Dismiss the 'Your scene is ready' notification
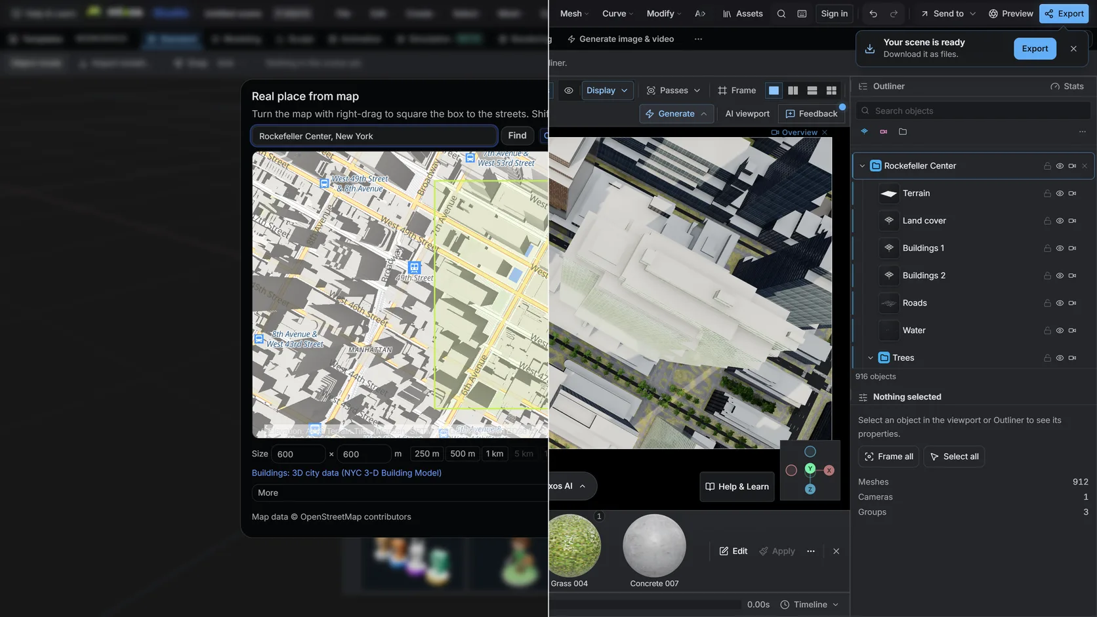 [x=1073, y=49]
